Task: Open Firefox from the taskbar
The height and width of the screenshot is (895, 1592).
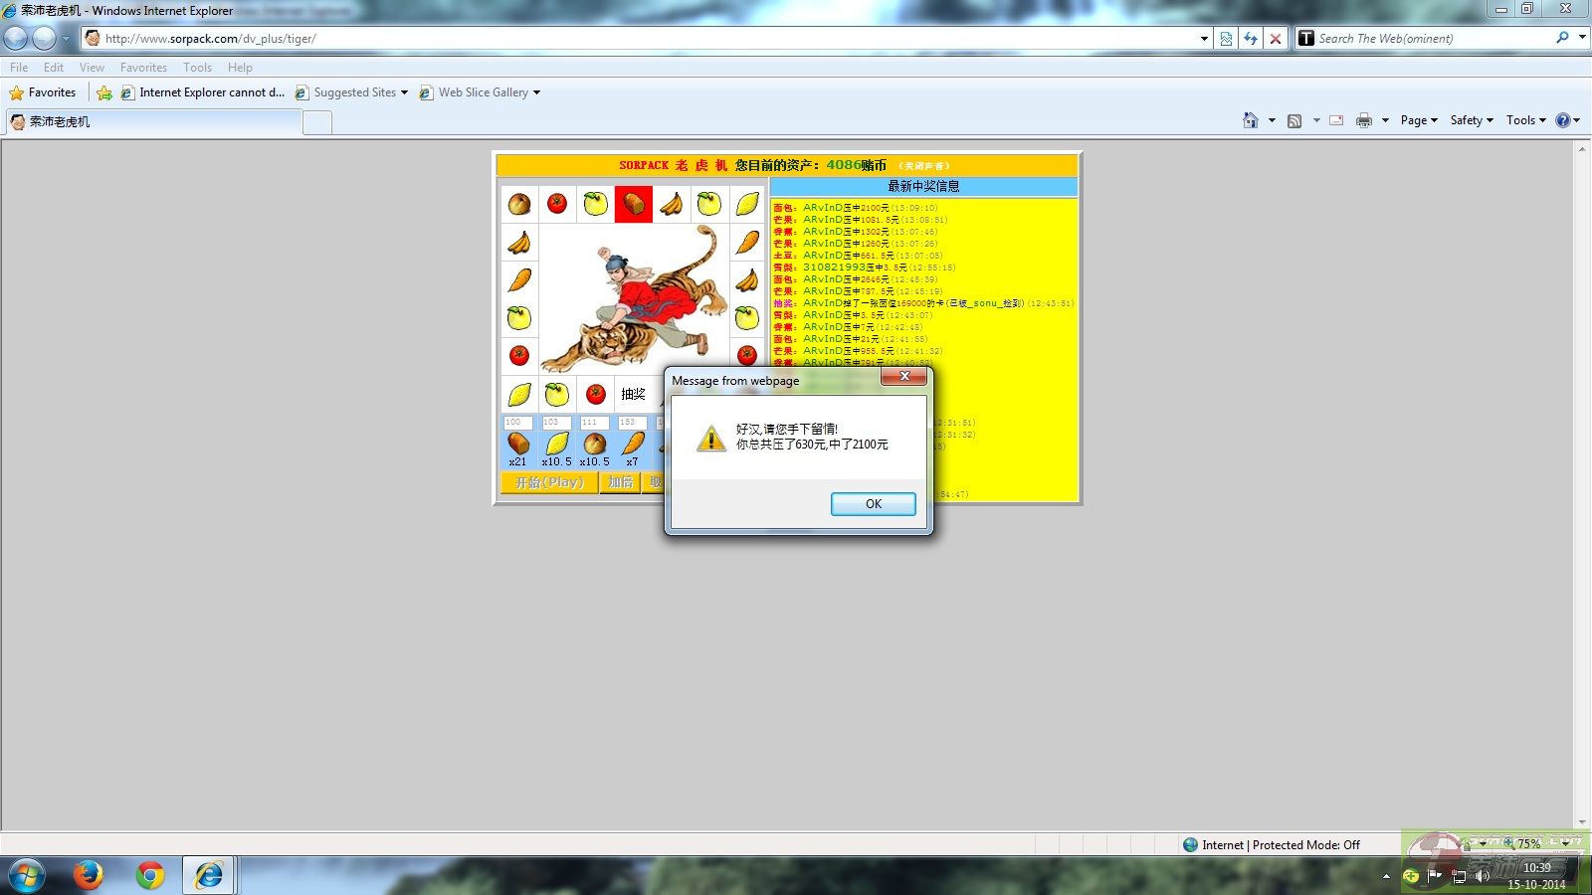Action: coord(88,875)
